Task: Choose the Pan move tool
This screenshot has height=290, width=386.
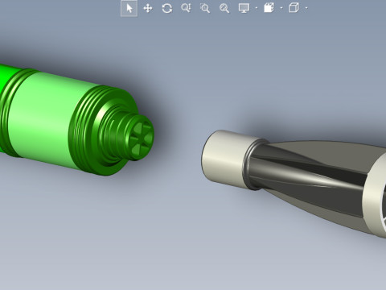Action: 148,8
